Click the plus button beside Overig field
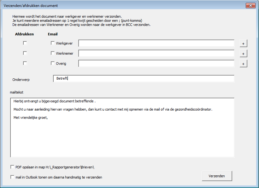259x188 pixels. click(x=243, y=64)
